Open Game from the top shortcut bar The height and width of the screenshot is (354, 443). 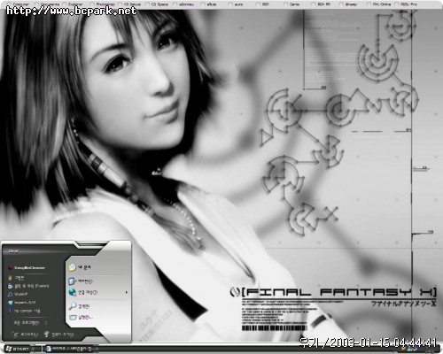point(291,4)
